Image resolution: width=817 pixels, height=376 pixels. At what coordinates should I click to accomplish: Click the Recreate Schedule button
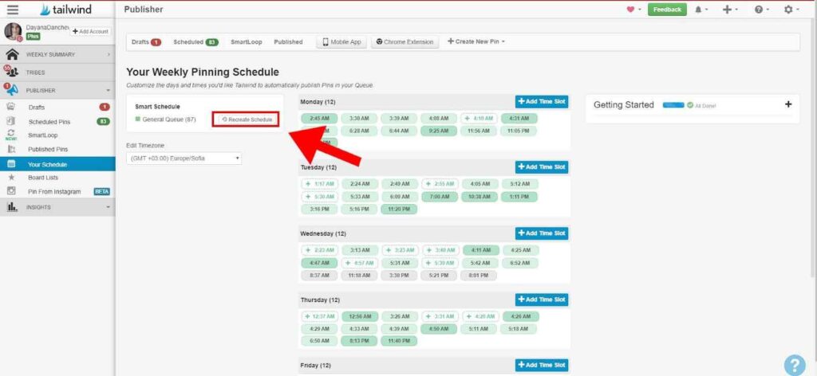[x=246, y=119]
